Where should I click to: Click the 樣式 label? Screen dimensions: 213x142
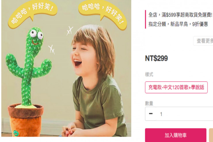pos(149,75)
